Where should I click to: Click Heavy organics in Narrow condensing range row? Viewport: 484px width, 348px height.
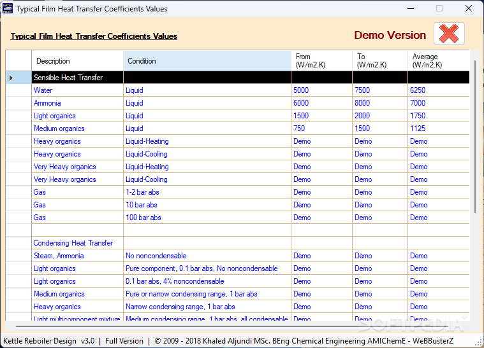[x=77, y=307]
